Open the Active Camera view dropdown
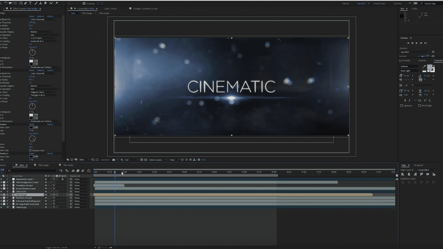443x249 pixels. [x=157, y=160]
